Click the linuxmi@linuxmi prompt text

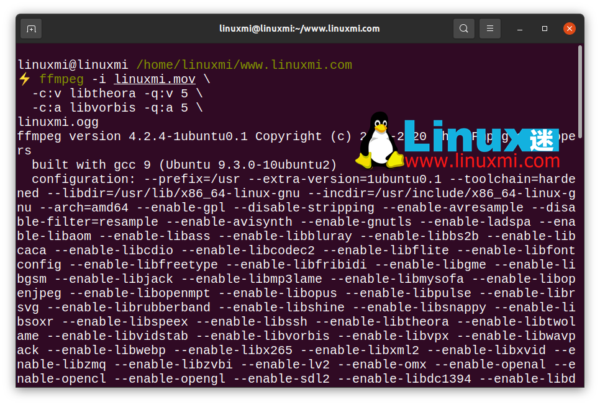click(x=73, y=65)
